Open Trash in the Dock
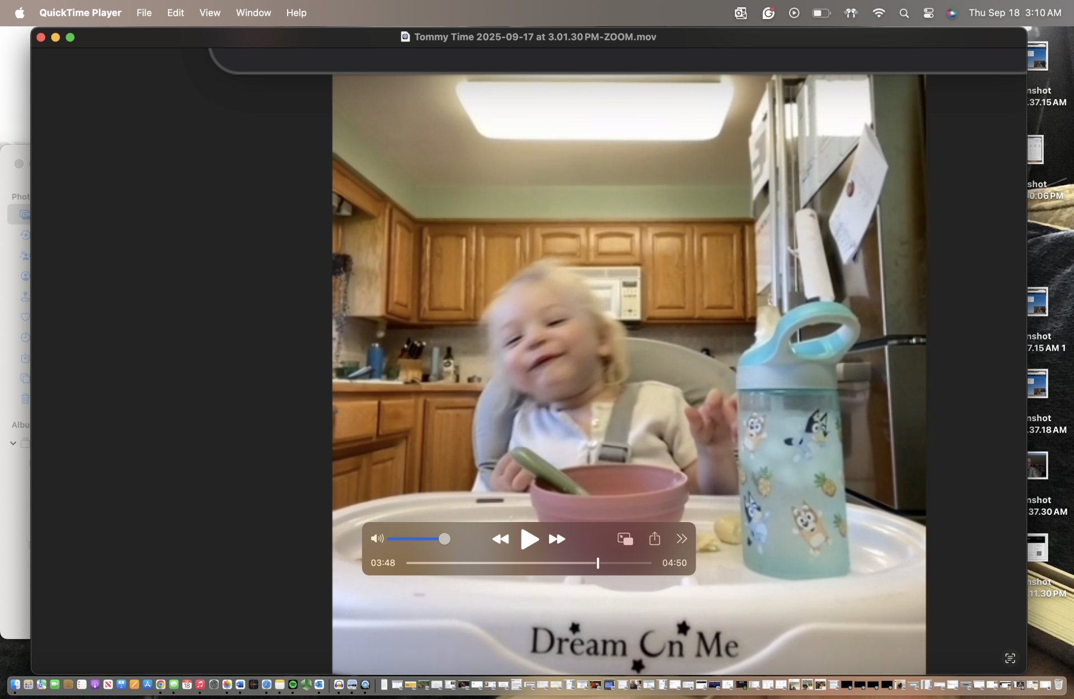1074x699 pixels. [1058, 684]
